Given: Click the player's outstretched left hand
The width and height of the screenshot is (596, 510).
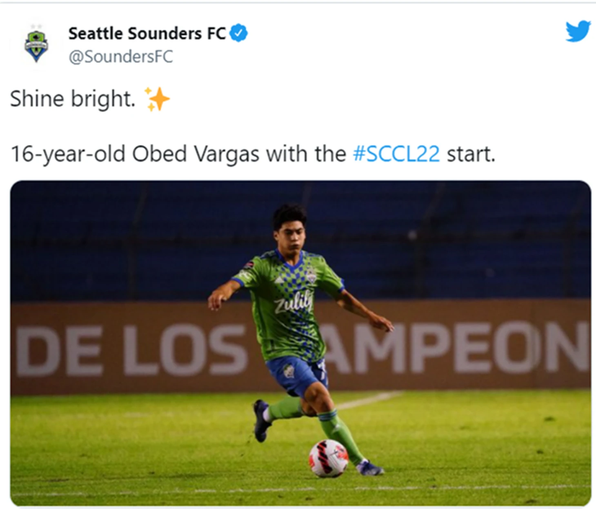Looking at the screenshot, I should coord(384,323).
